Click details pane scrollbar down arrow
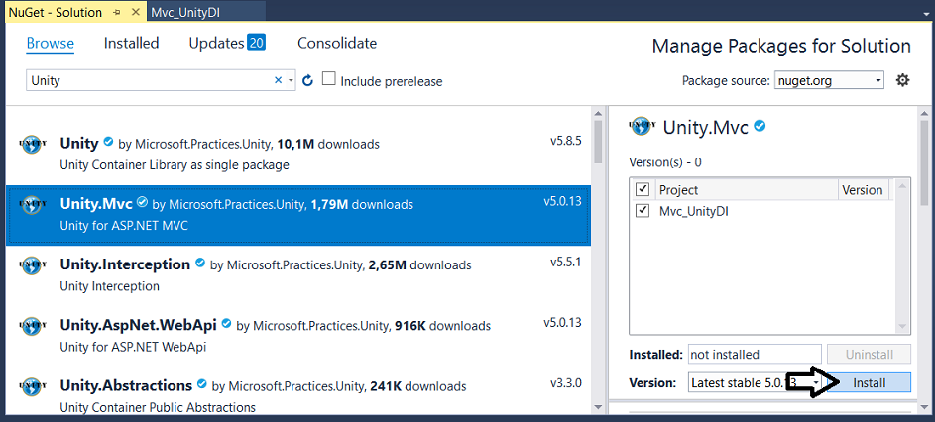Screen dimensions: 935x422 click(x=924, y=408)
